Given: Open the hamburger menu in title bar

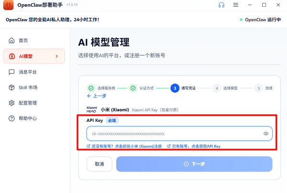Looking at the screenshot, I should pos(236,5).
